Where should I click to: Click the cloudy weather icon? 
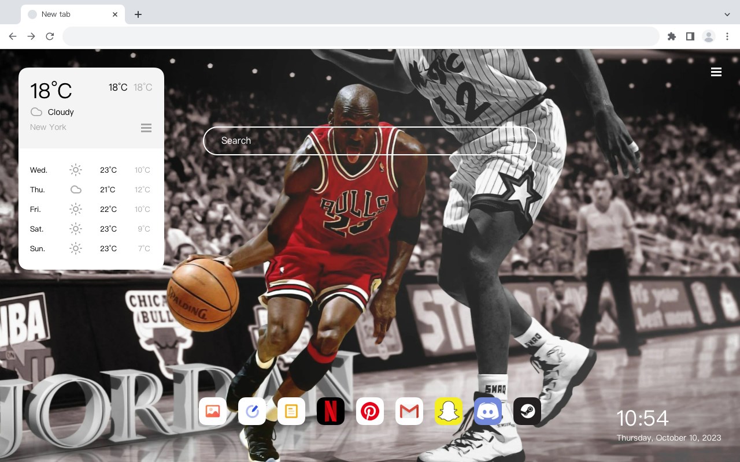36,112
